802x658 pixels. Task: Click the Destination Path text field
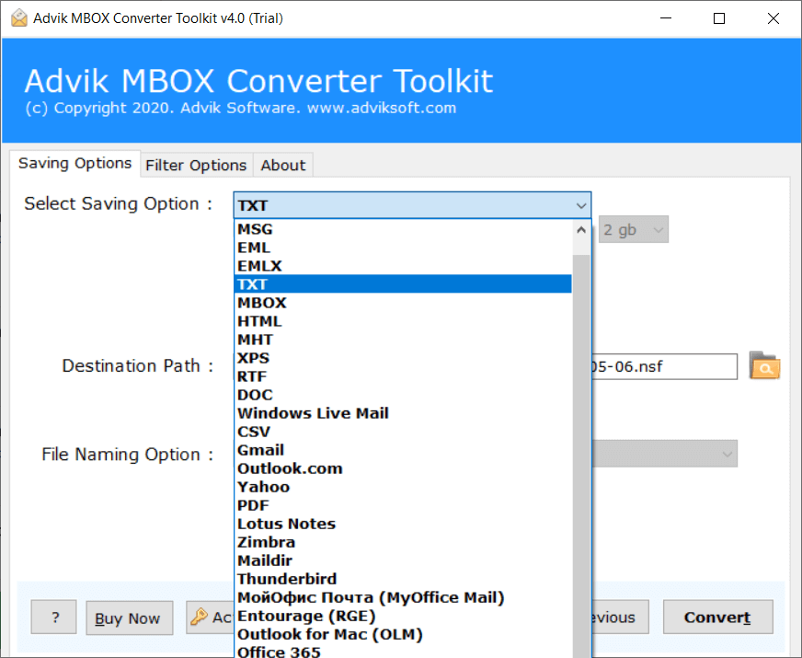pos(664,366)
